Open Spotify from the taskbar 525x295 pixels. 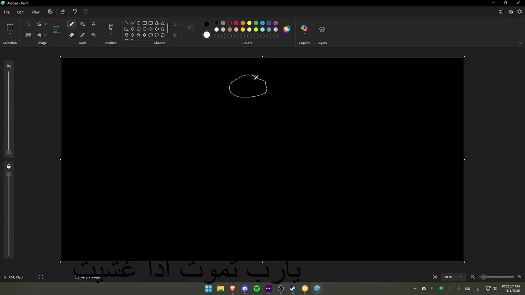pos(257,288)
